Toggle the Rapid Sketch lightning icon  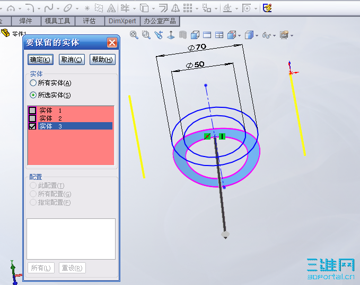(x=267, y=8)
